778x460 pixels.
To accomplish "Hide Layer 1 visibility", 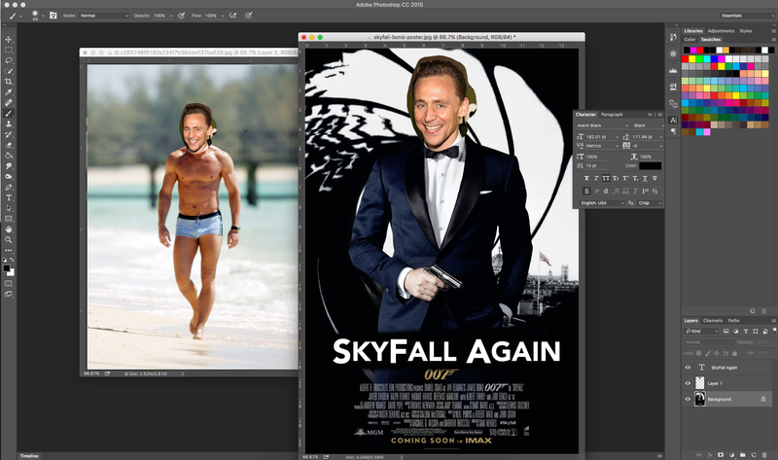I will click(x=688, y=383).
